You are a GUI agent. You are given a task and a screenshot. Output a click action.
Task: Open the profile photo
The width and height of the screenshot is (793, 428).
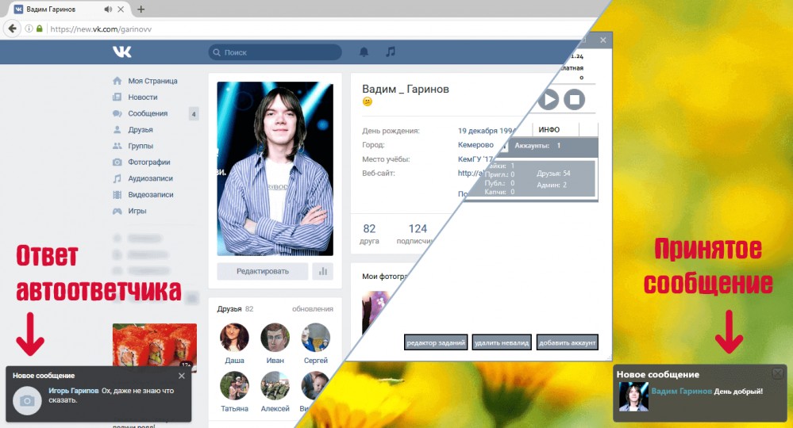pyautogui.click(x=275, y=169)
